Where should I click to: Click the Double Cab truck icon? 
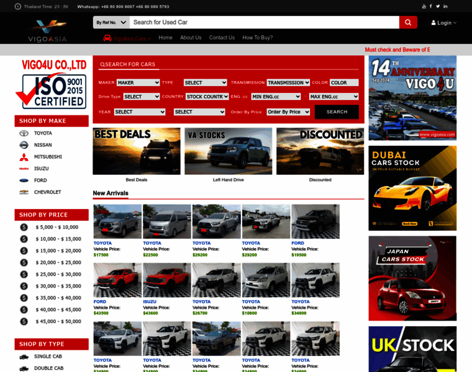(24, 368)
